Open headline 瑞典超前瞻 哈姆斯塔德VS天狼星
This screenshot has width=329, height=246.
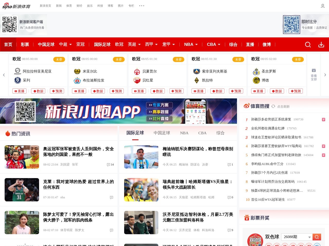pos(198,184)
